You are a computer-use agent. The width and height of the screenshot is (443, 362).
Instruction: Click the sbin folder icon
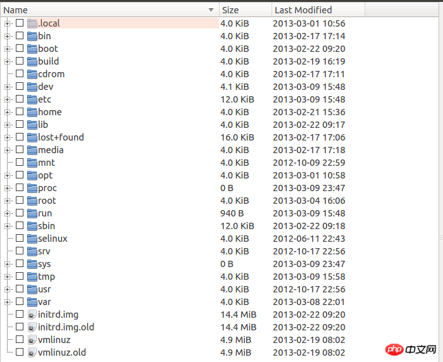click(32, 226)
